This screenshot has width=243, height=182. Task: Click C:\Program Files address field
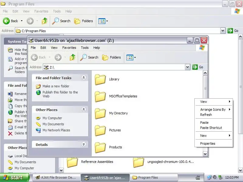tap(118, 31)
